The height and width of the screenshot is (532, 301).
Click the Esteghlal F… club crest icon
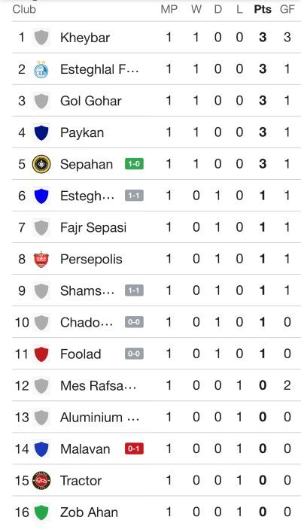[x=41, y=69]
